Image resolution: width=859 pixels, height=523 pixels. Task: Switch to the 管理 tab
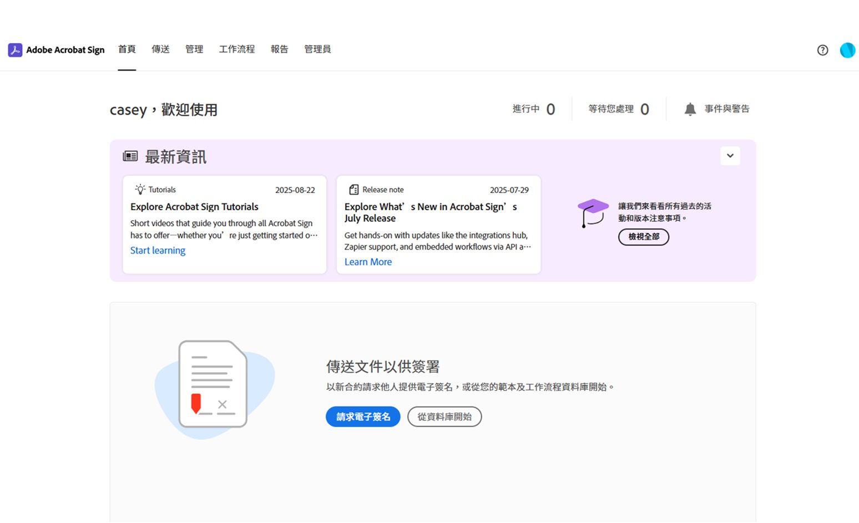point(194,49)
